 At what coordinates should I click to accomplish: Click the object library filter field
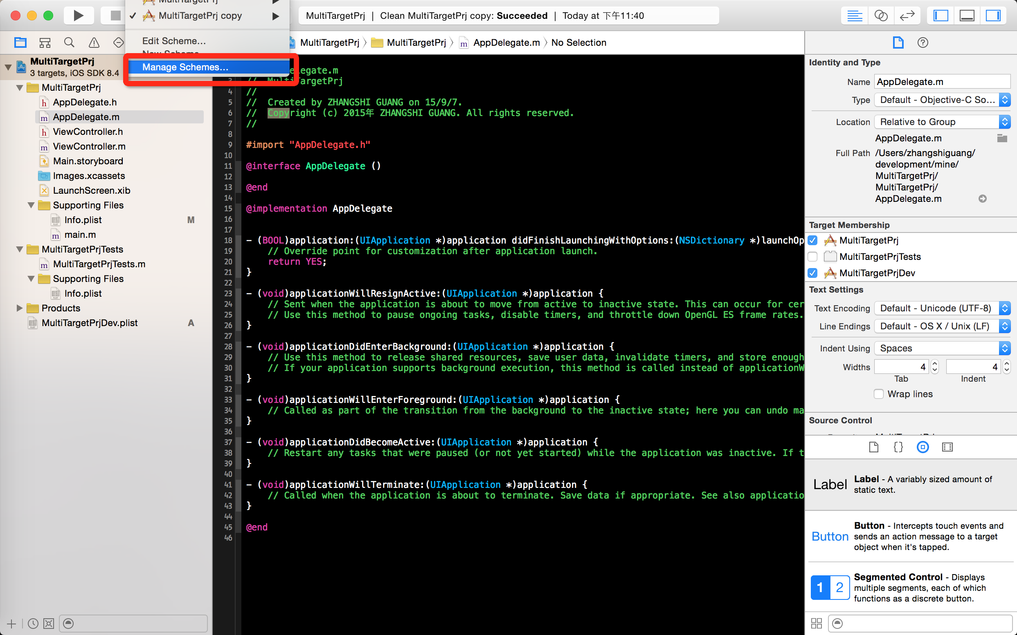920,623
